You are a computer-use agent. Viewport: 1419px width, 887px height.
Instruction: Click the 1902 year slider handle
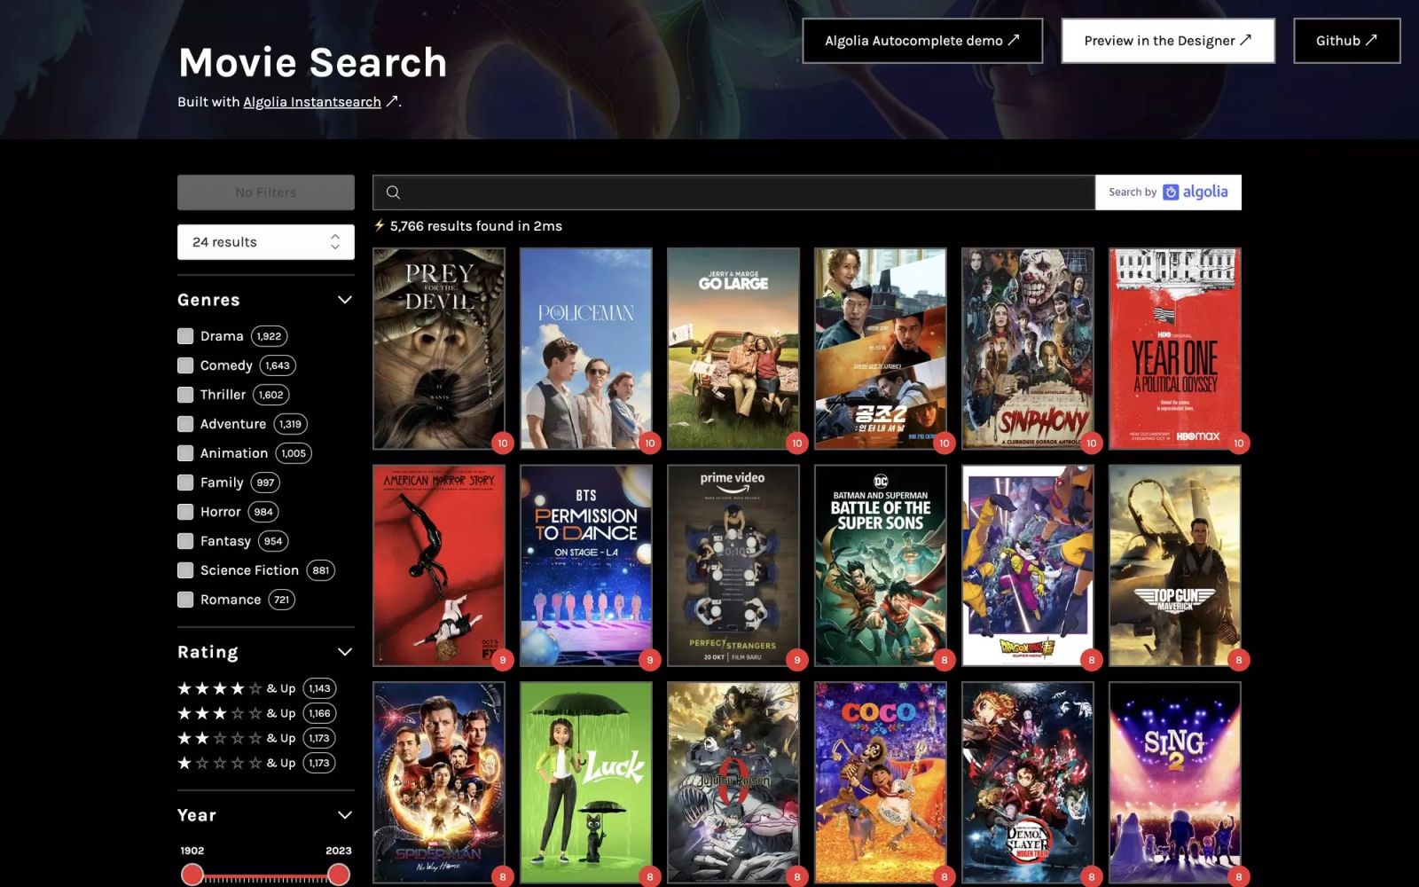coord(192,875)
